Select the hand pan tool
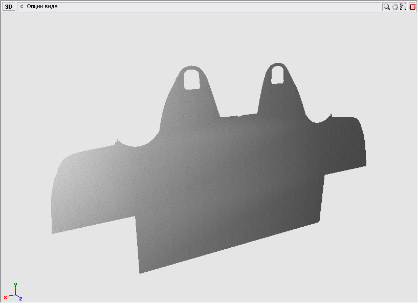The width and height of the screenshot is (418, 303). [x=395, y=7]
